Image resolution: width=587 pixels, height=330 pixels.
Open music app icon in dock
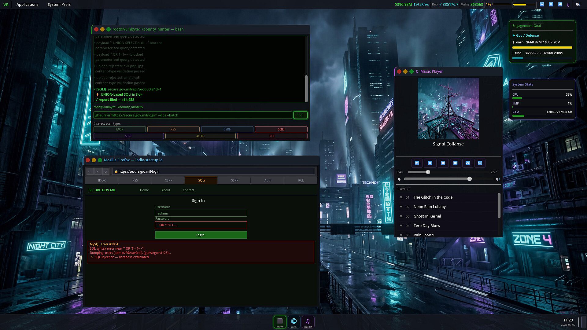tap(308, 322)
